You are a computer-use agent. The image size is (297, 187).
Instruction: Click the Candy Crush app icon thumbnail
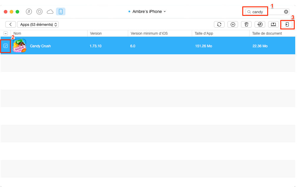click(19, 46)
